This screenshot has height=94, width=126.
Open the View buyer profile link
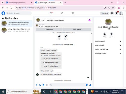click(68, 45)
